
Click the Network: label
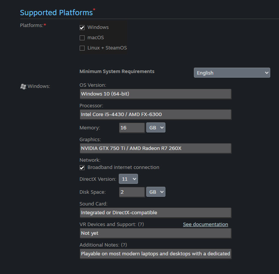pos(90,160)
